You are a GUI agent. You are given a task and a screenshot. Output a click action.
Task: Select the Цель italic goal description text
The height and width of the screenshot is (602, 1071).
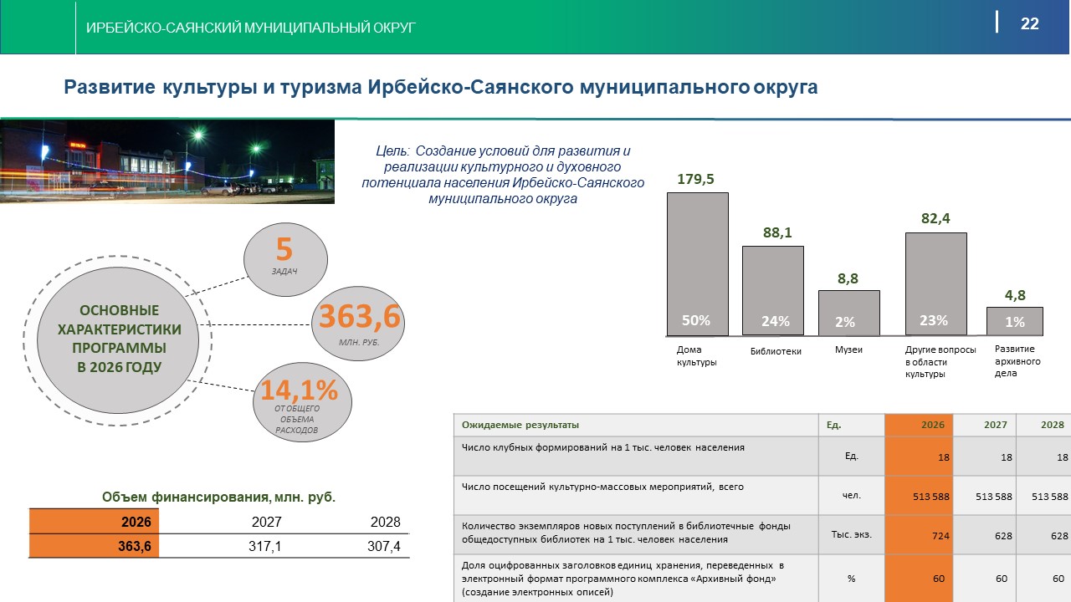pyautogui.click(x=502, y=176)
